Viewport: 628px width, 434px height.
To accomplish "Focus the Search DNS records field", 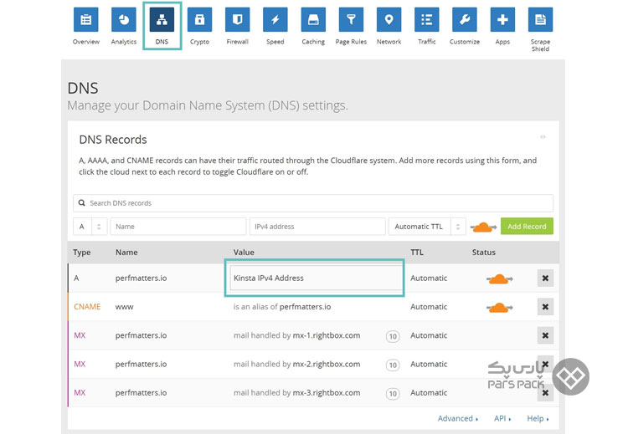I will 313,203.
